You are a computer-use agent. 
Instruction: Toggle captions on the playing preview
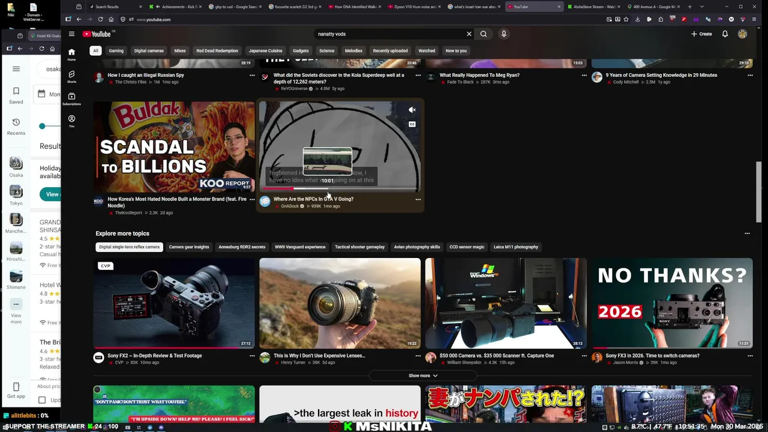coord(412,124)
